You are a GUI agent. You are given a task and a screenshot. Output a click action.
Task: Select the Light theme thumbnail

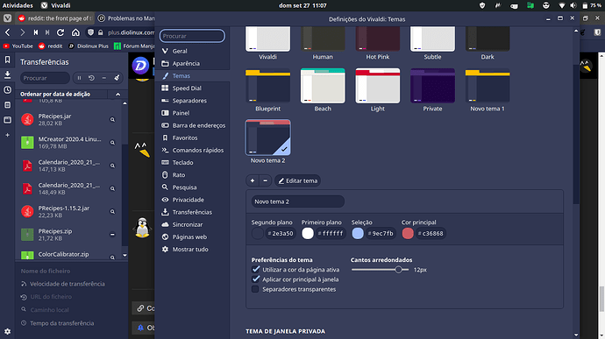[x=378, y=86]
